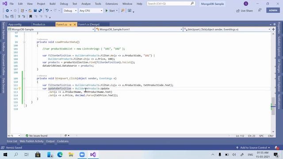Click the tab well settings gear icon
This screenshot has width=283, height=159.
(275, 24)
